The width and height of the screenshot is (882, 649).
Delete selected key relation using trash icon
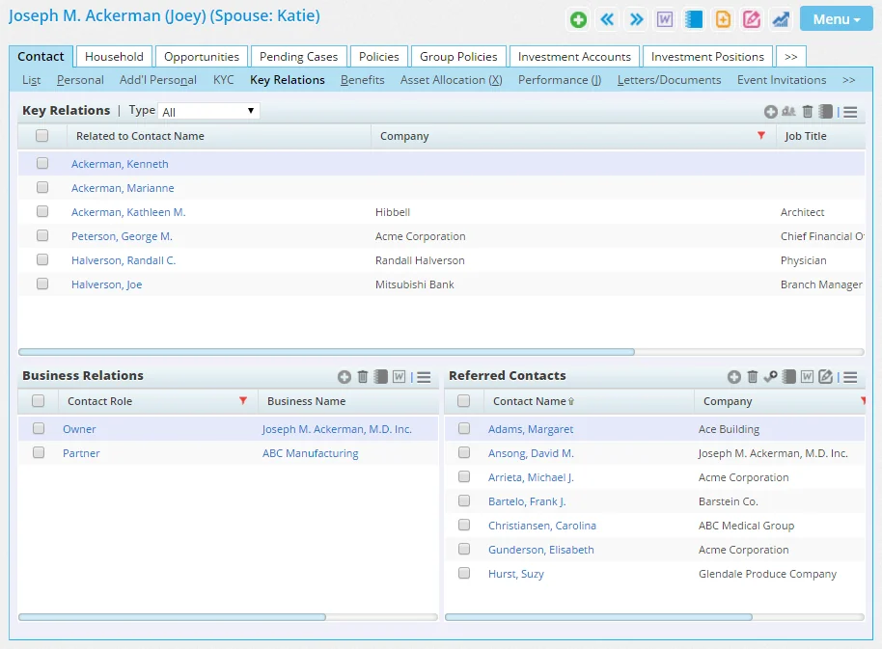(809, 112)
